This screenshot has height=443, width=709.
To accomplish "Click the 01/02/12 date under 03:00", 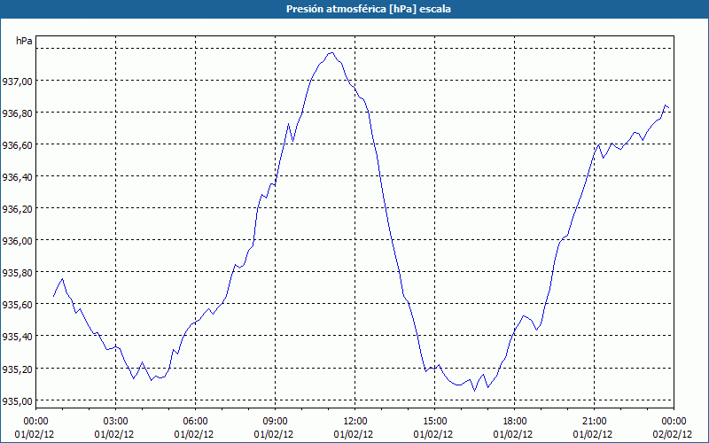I will click(114, 434).
